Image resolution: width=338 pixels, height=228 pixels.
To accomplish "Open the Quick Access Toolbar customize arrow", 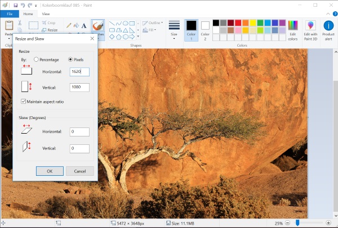I will click(x=36, y=6).
